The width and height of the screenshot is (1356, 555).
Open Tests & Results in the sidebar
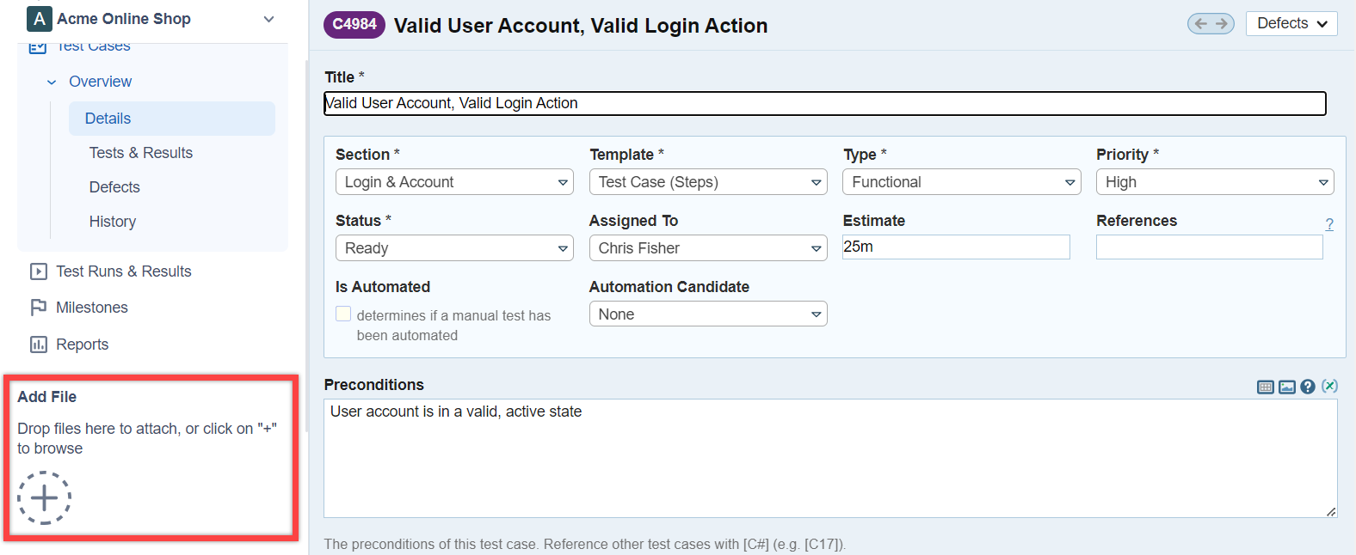(x=140, y=153)
